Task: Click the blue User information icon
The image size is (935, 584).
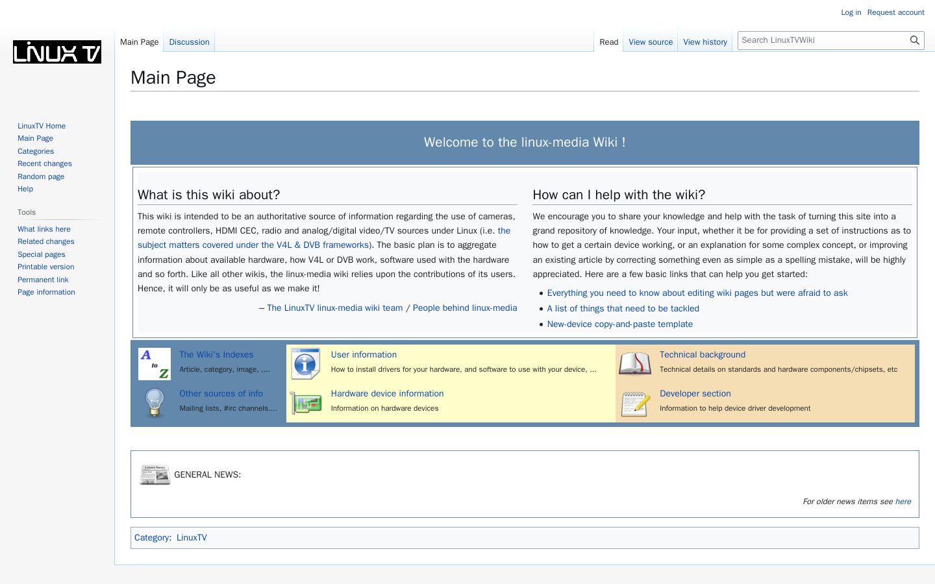Action: (306, 363)
